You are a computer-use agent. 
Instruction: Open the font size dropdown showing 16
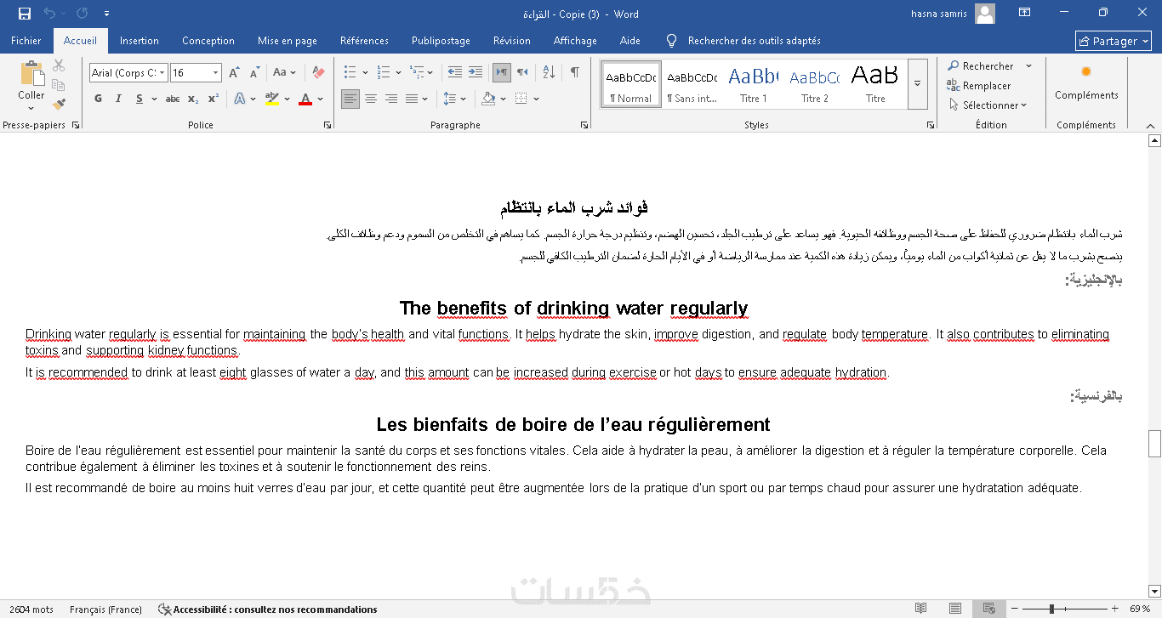[216, 73]
